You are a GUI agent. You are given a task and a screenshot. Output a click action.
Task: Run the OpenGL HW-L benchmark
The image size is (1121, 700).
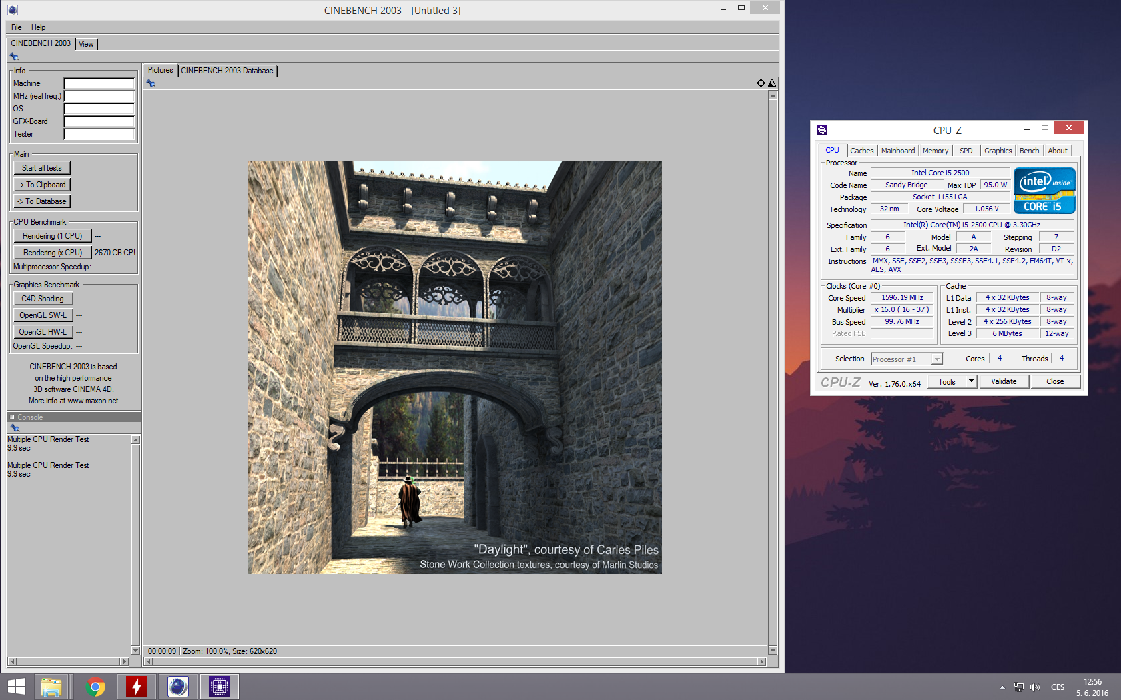(x=43, y=332)
